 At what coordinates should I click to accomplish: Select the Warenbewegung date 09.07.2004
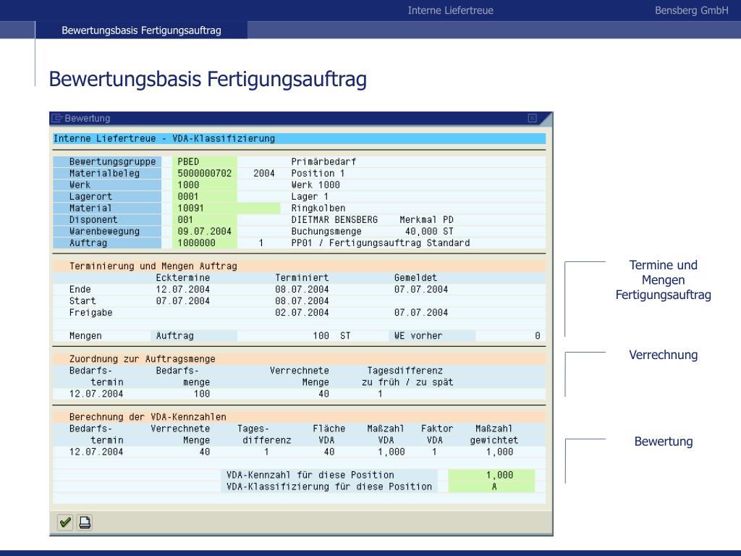204,231
